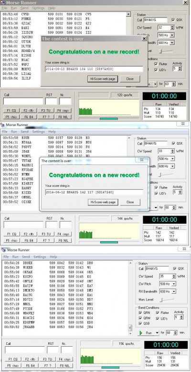The width and height of the screenshot is (191, 372).
Task: Close the 2014-06-10 record dialog using its X
Action: point(144,39)
